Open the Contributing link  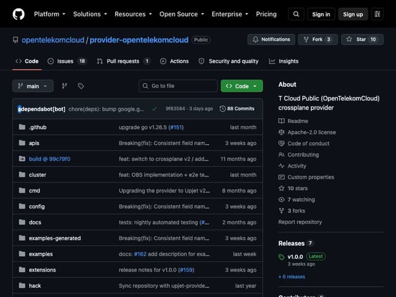tap(303, 155)
